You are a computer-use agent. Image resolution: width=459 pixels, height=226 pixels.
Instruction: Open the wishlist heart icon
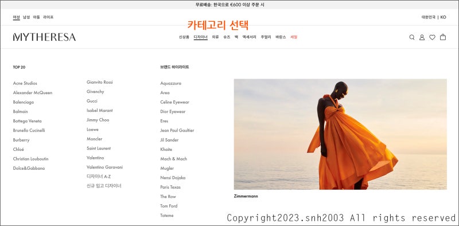[433, 37]
